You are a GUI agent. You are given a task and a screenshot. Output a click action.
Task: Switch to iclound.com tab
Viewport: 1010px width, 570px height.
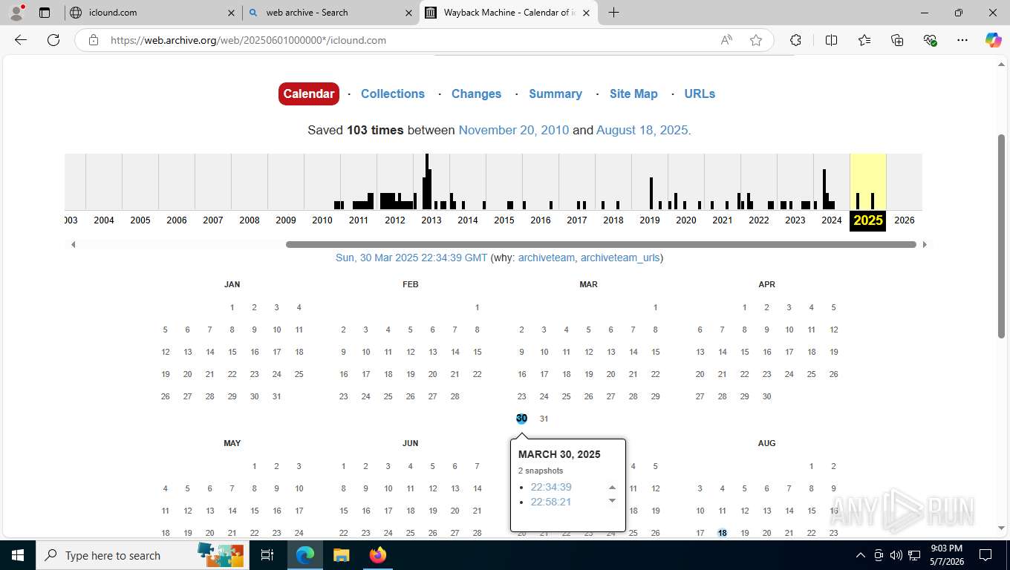[x=152, y=13]
